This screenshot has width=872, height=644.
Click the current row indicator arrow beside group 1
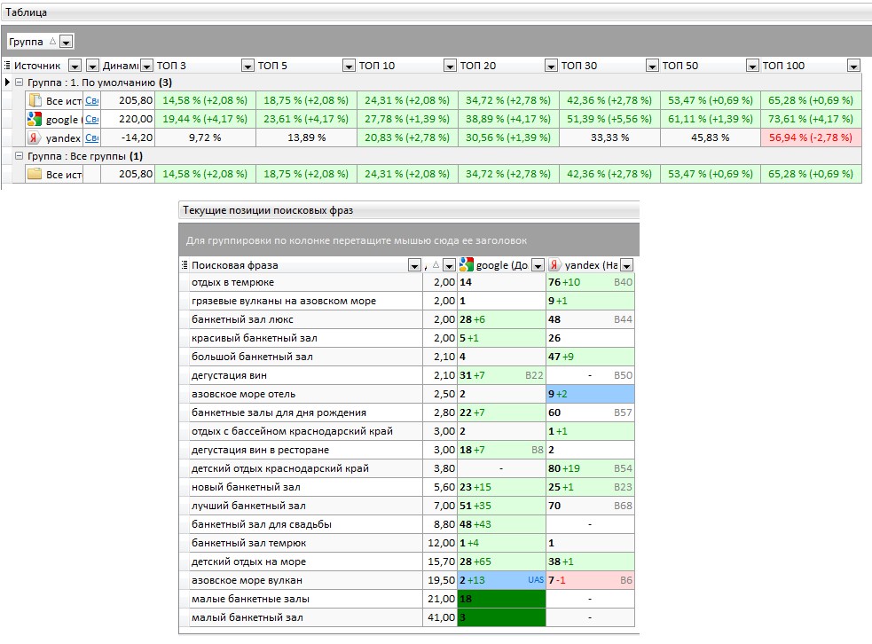click(x=7, y=82)
